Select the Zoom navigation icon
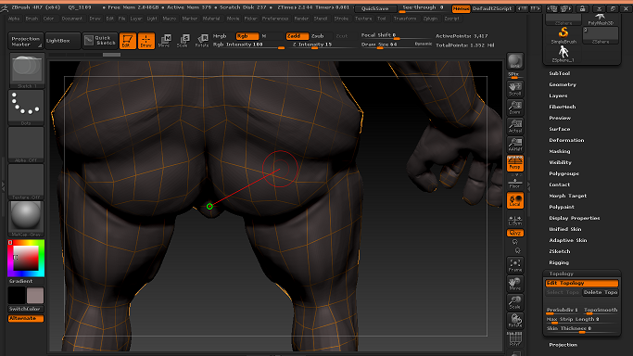The image size is (633, 356). [515, 108]
